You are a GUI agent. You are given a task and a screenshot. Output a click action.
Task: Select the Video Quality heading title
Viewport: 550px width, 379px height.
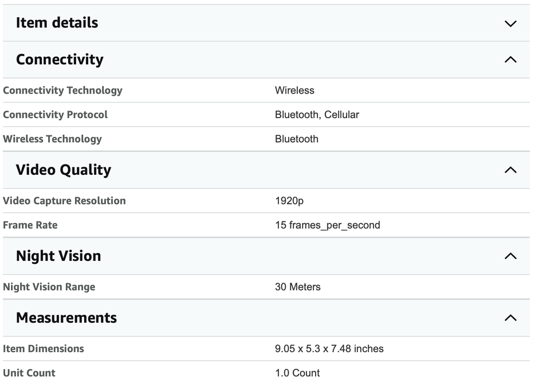pyautogui.click(x=64, y=170)
